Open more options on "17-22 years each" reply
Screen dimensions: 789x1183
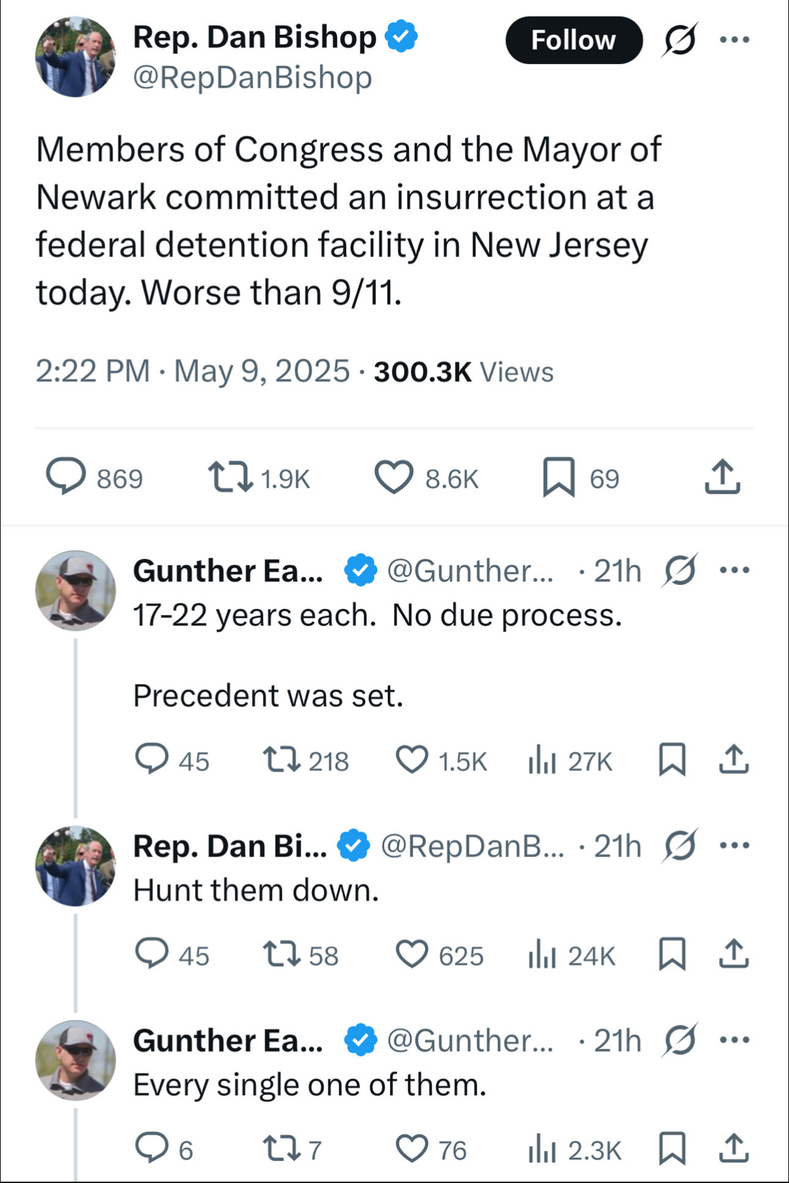pos(734,570)
